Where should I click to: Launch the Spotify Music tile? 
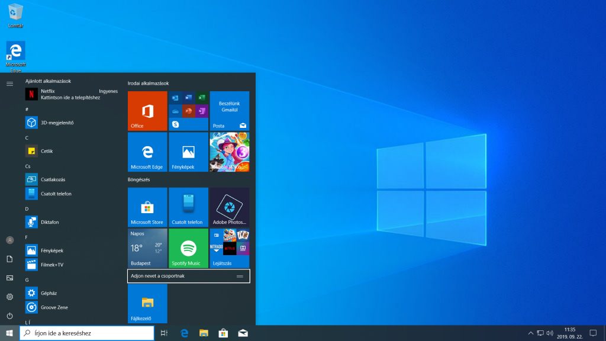click(x=188, y=248)
